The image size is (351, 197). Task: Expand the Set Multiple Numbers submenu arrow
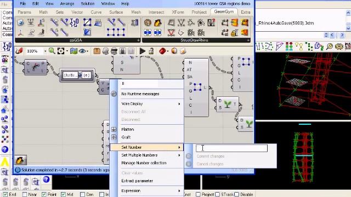point(179,155)
